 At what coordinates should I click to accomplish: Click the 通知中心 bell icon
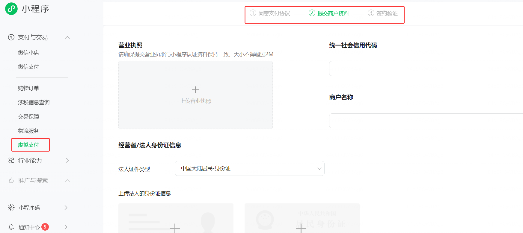point(11,227)
